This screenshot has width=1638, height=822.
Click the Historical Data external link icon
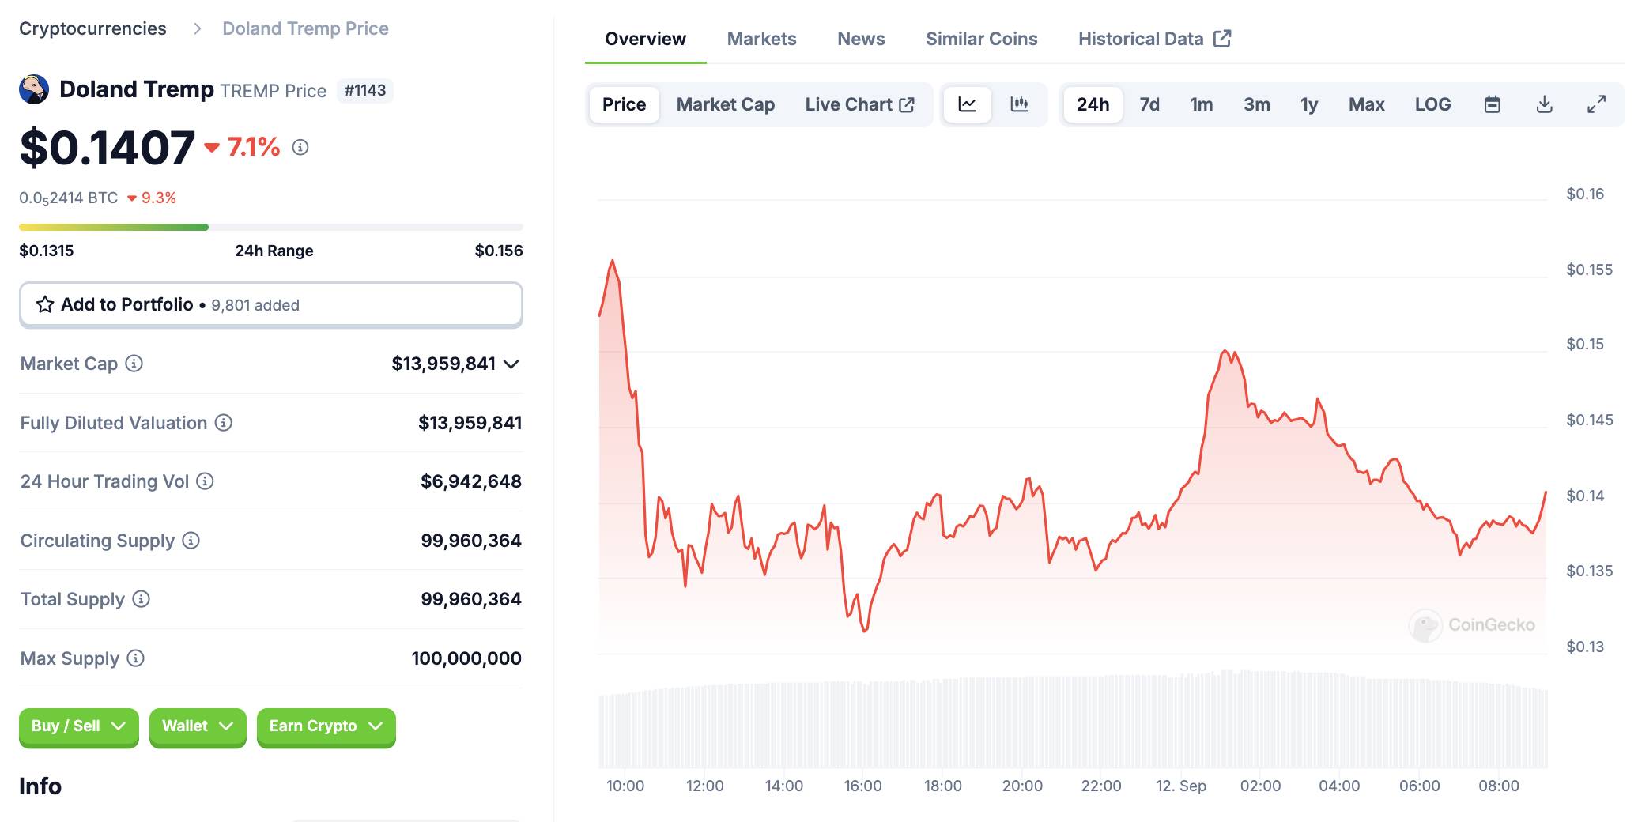click(x=1222, y=39)
